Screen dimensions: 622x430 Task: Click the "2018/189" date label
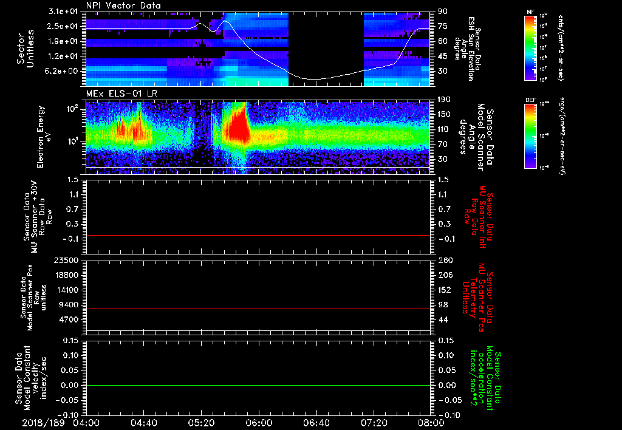43,423
